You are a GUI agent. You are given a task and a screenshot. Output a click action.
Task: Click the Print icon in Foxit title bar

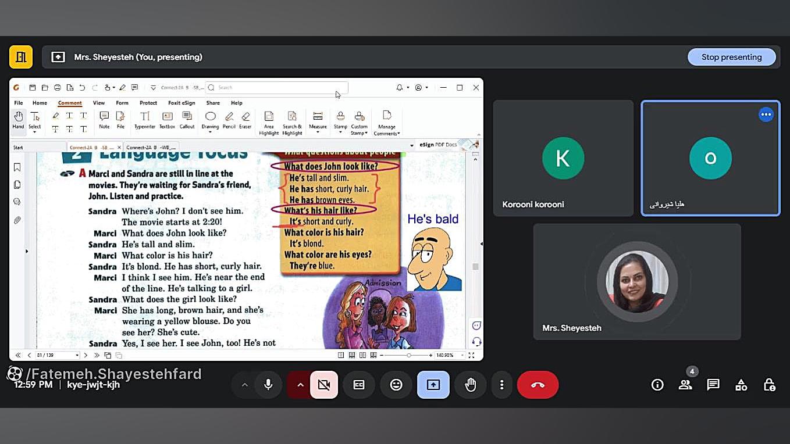tap(57, 88)
